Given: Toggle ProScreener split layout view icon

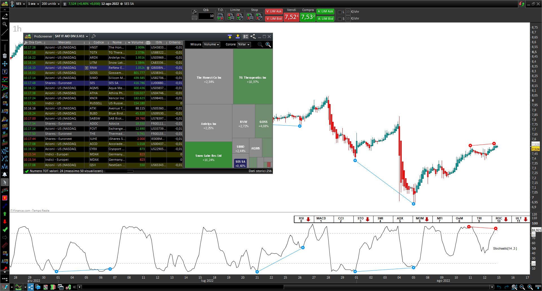Looking at the screenshot, I should pos(246,36).
